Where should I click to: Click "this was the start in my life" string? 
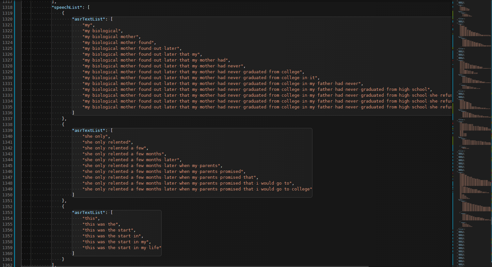point(121,247)
